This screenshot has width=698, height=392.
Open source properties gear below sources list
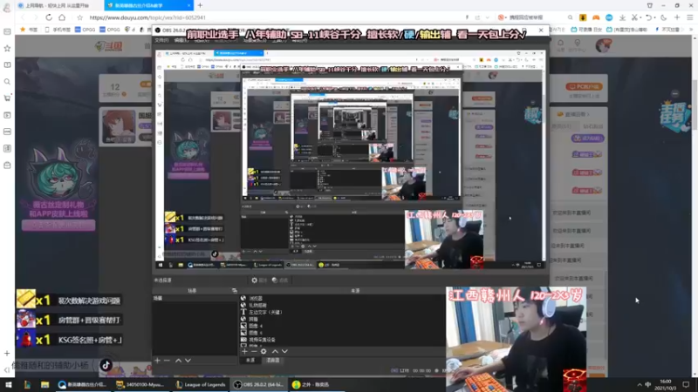263,351
